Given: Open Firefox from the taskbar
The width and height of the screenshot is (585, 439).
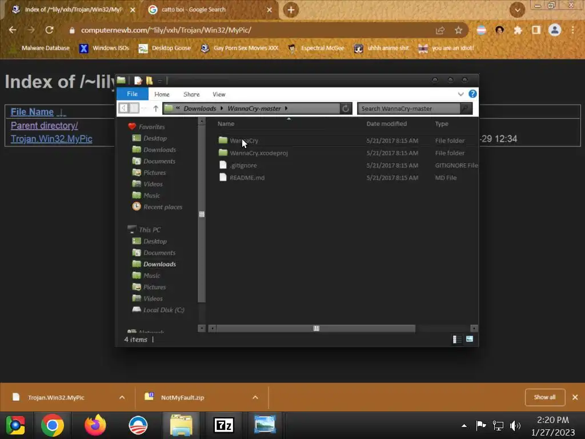Looking at the screenshot, I should [95, 425].
